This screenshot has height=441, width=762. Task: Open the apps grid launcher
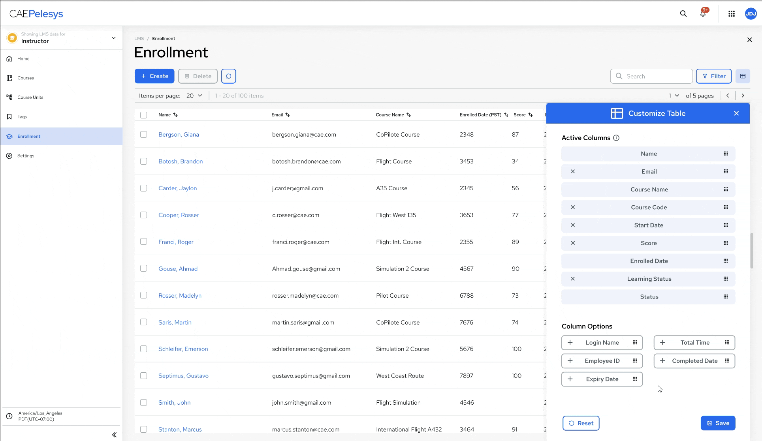pos(731,14)
